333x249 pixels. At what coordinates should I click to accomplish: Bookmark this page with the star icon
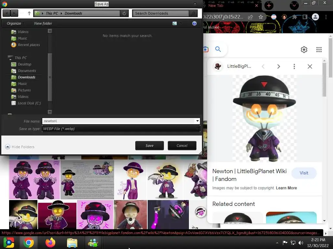[261, 17]
